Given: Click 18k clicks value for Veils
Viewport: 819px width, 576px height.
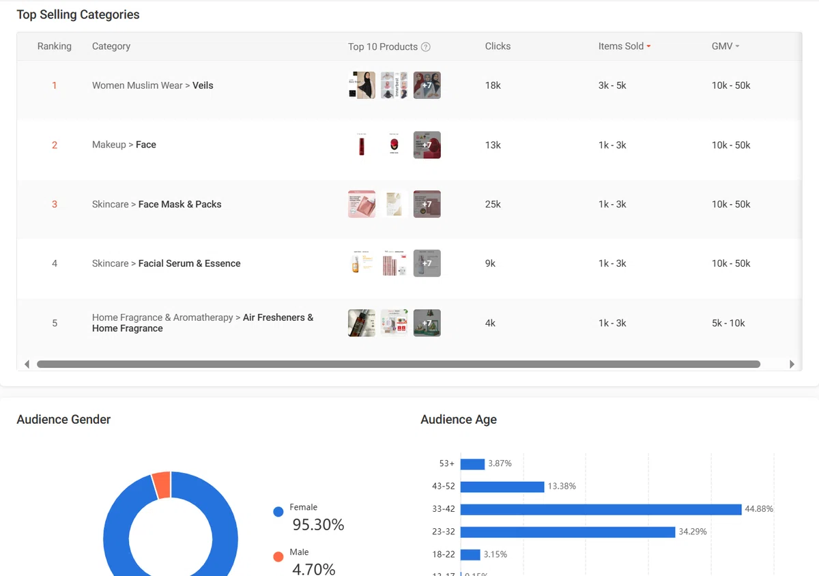Looking at the screenshot, I should (493, 85).
